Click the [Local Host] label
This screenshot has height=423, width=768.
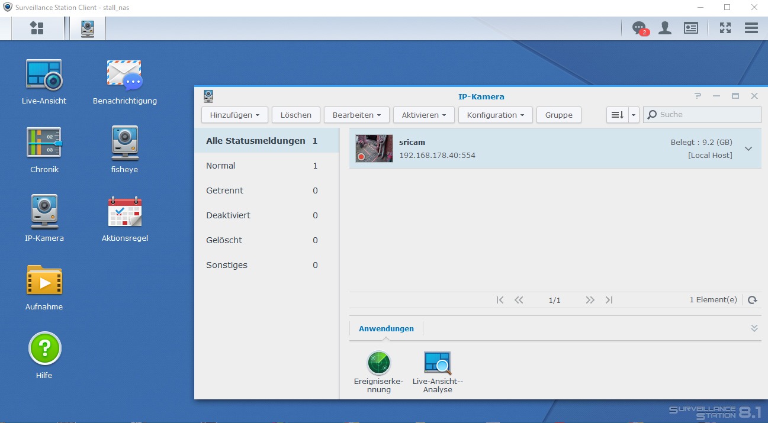click(x=710, y=155)
